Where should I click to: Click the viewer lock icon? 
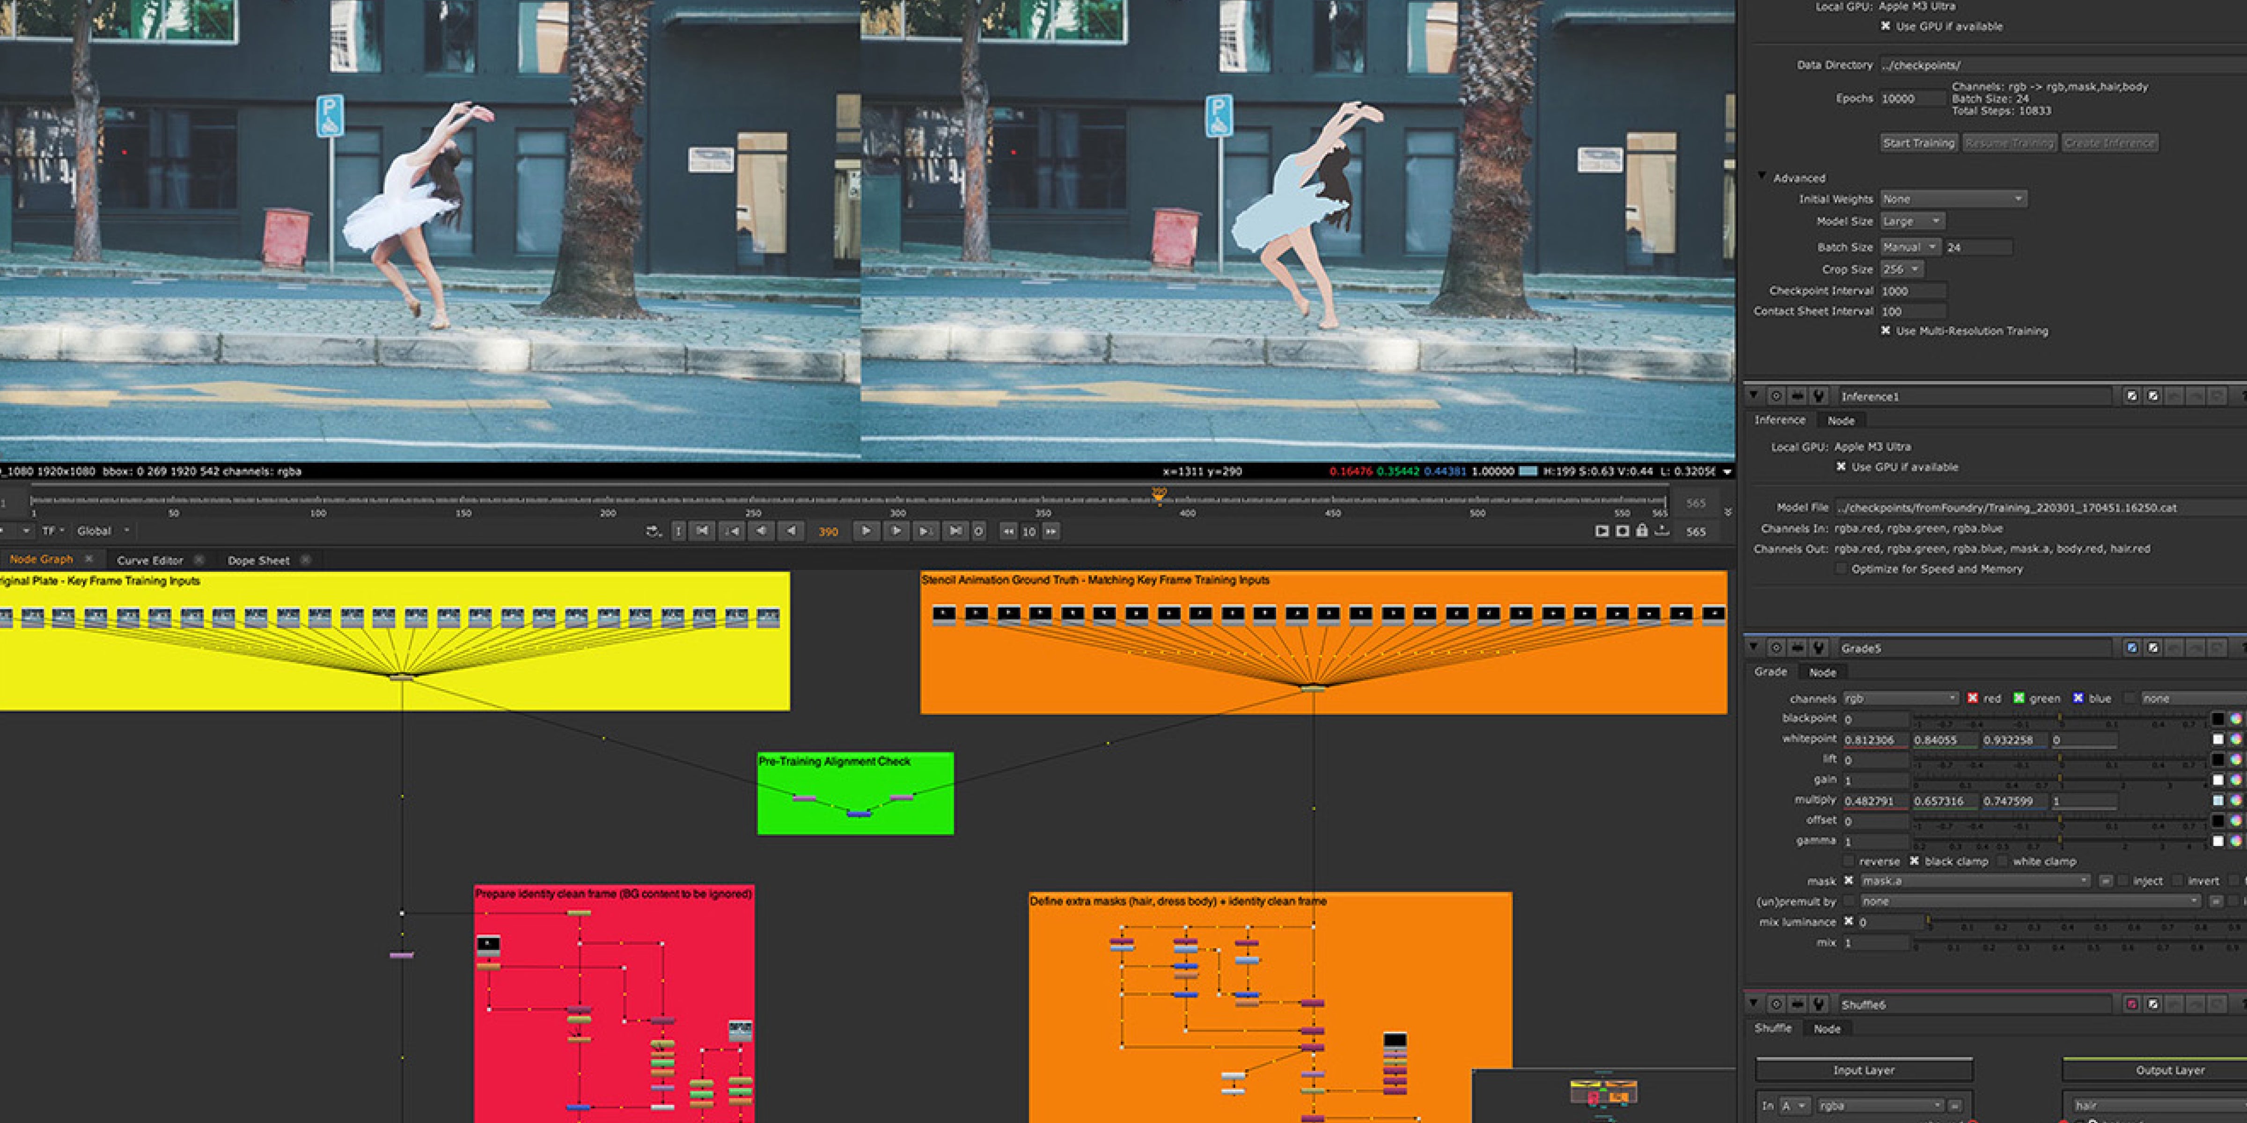tap(1642, 531)
